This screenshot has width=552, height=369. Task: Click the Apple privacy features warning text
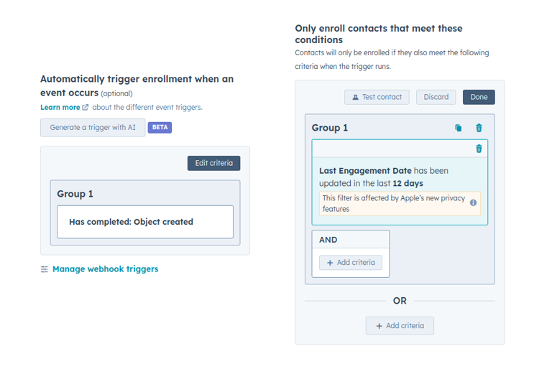[393, 203]
